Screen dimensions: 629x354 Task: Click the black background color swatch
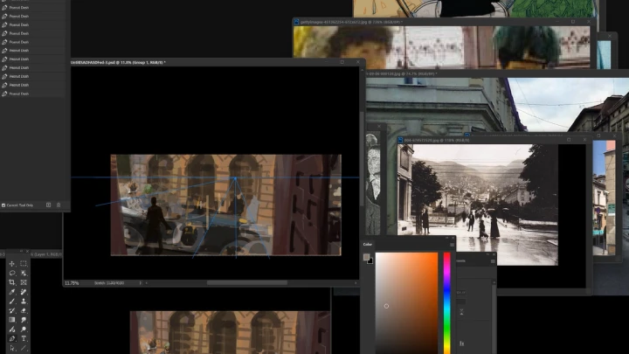tap(370, 261)
